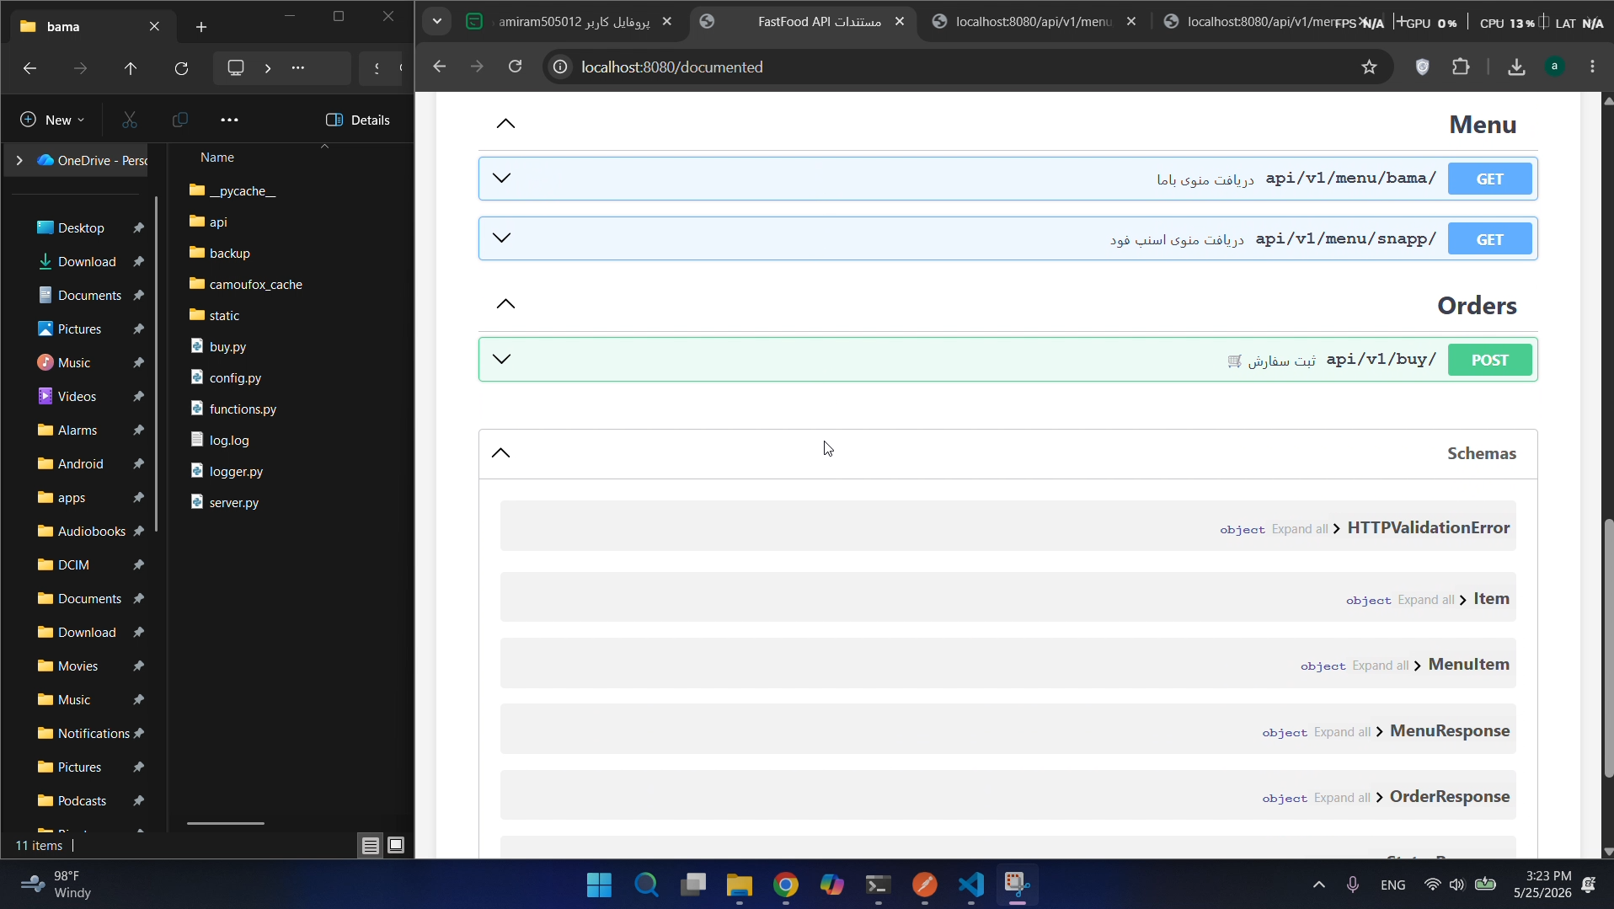
Task: Switch to large icons view in File Explorer
Action: pyautogui.click(x=396, y=845)
